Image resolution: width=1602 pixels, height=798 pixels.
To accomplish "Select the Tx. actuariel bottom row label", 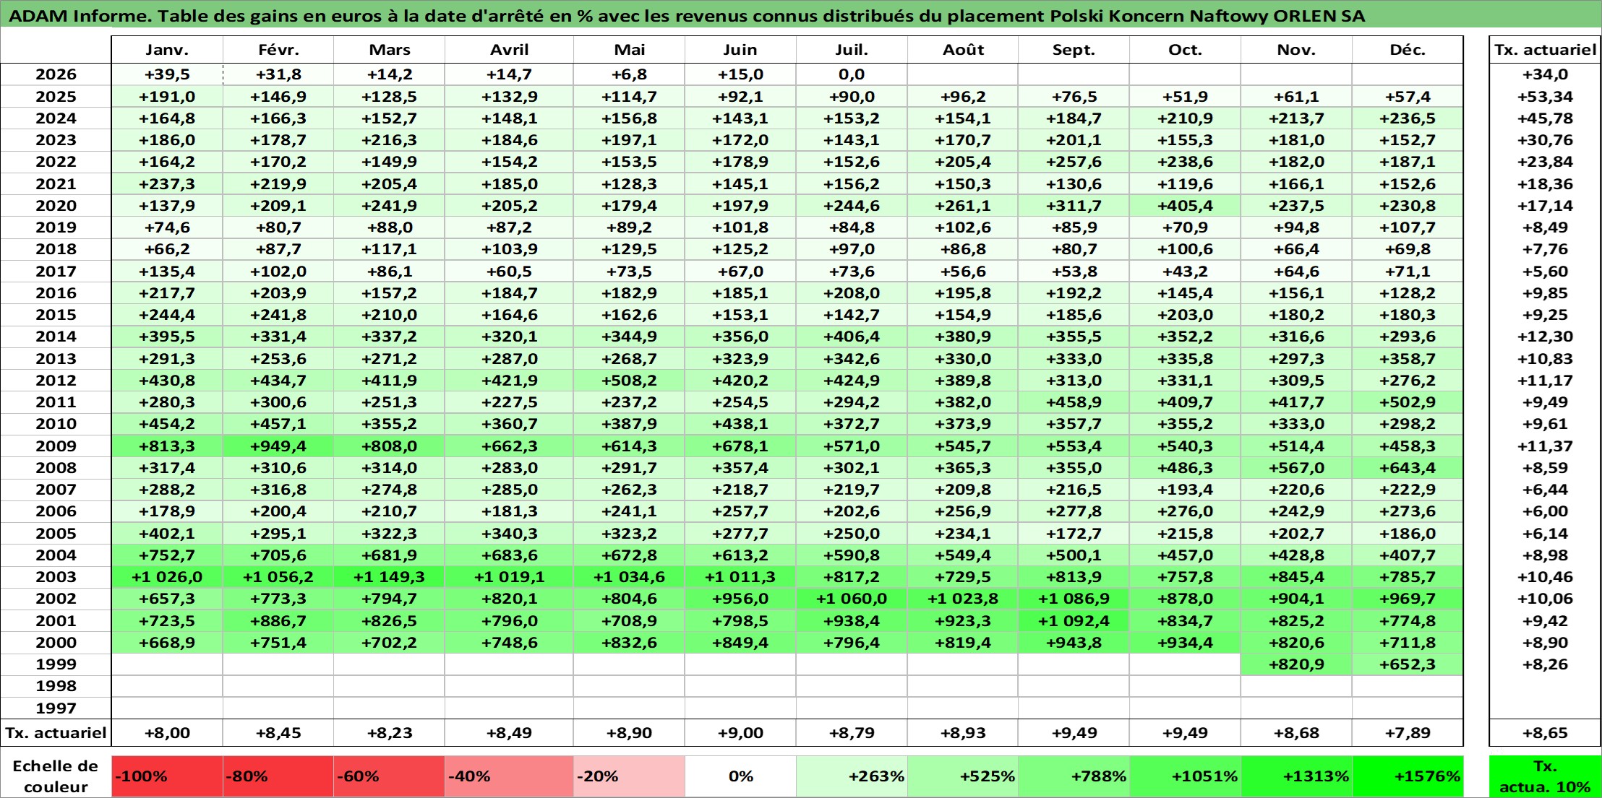I will (56, 732).
